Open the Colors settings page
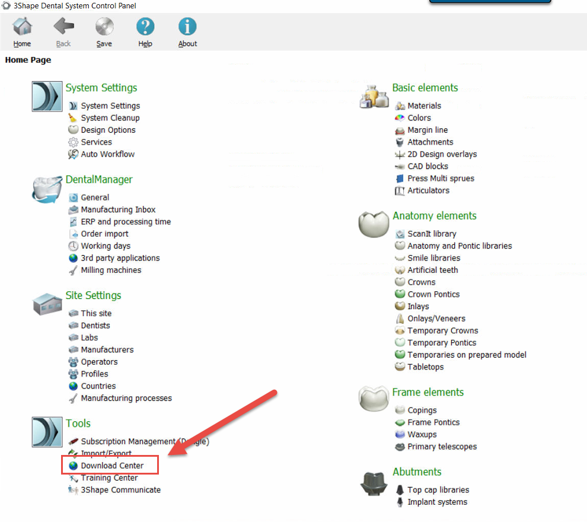587x522 pixels. point(419,118)
